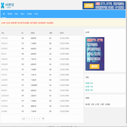Viewport: 127px width, 127px height.
Task: Open the third item in blue navigation bar
Action: [x=16, y=14]
